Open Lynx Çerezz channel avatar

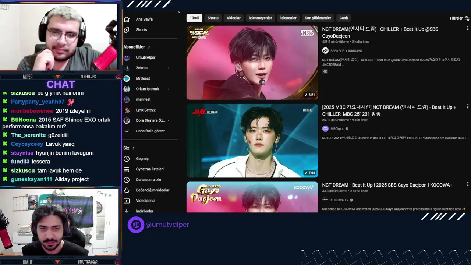tap(127, 110)
